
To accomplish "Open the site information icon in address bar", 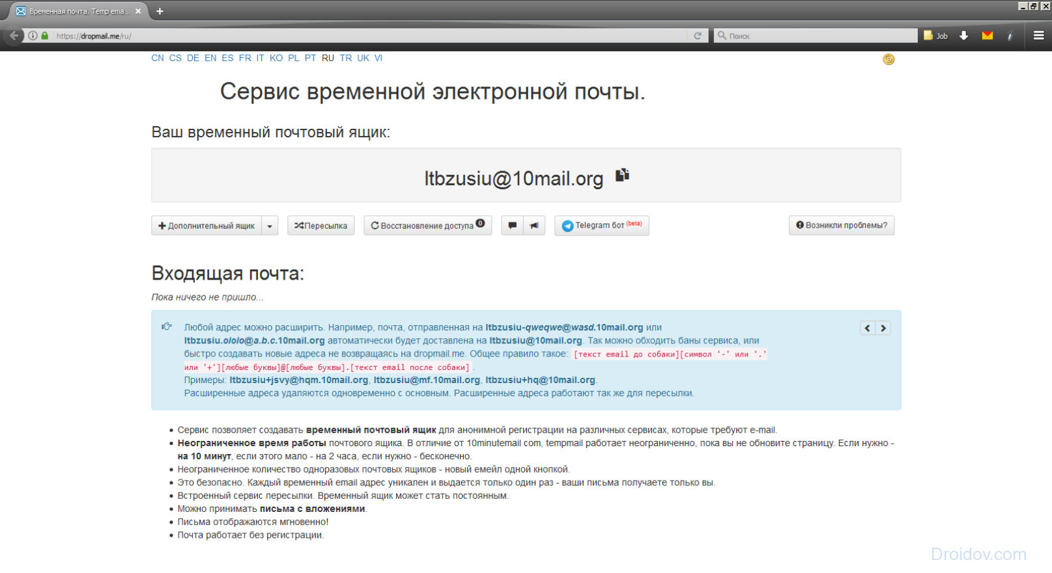I will pyautogui.click(x=33, y=36).
